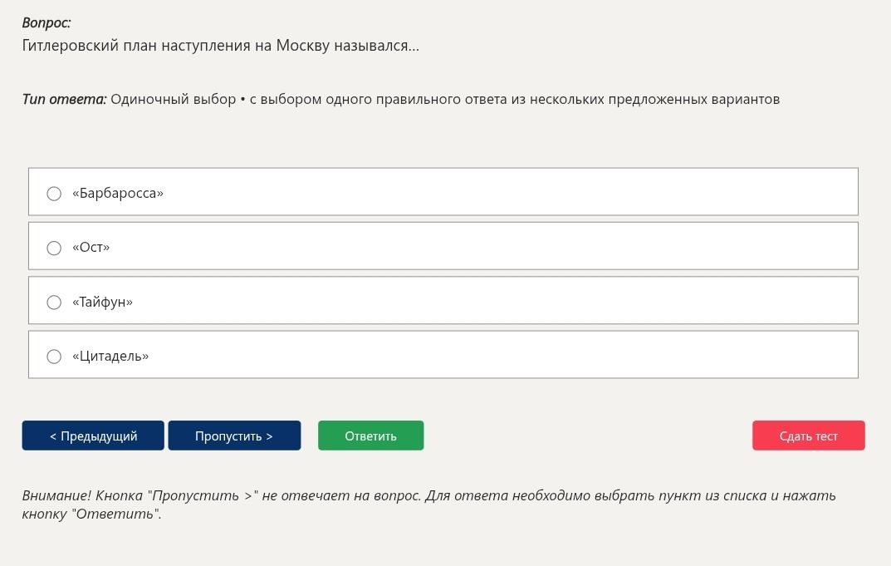891x566 pixels.
Task: Choose the «Тайфун» radio button
Action: pos(54,302)
